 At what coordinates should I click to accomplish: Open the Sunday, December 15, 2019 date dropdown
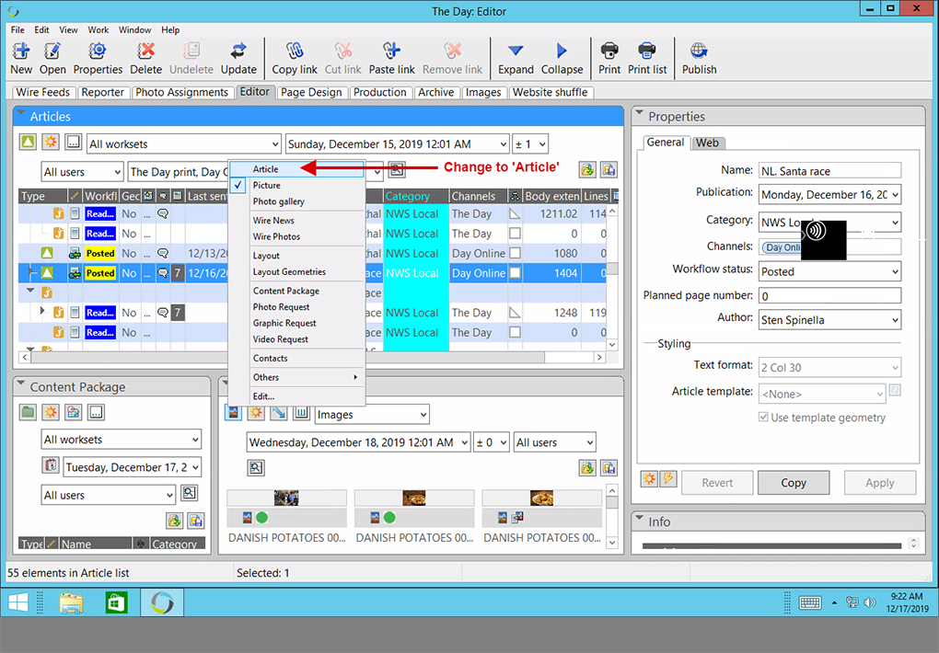(x=397, y=144)
